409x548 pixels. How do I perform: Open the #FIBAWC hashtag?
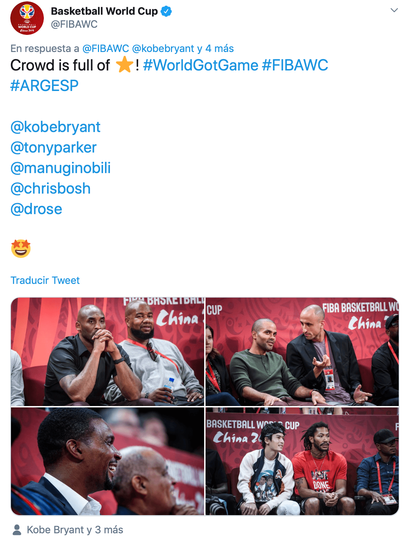tap(295, 65)
